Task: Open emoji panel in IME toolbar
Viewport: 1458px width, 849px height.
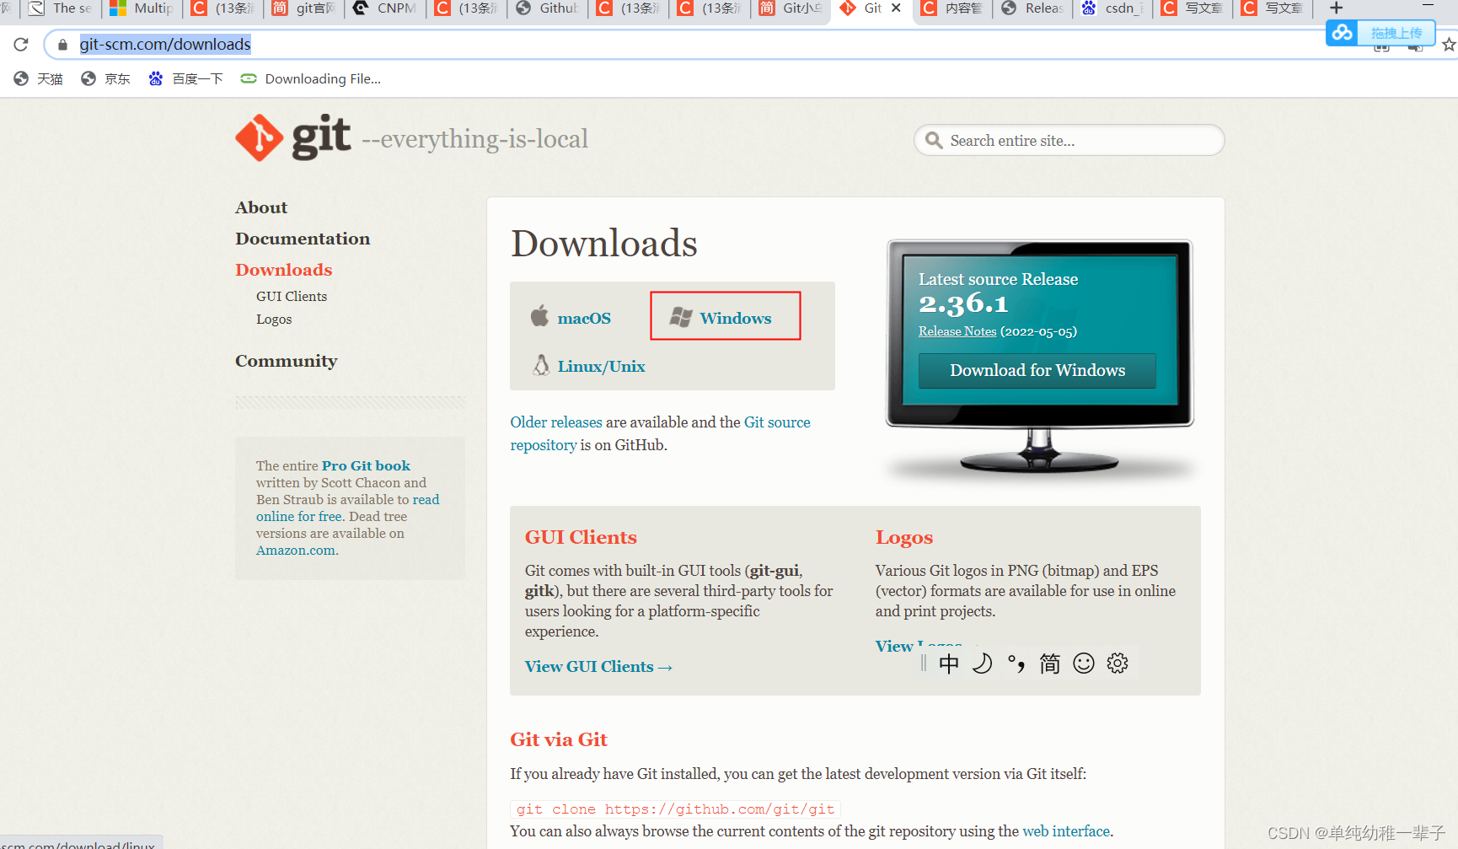Action: (x=1084, y=664)
